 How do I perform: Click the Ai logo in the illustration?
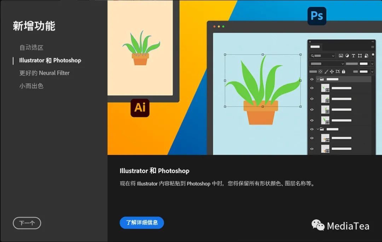140,108
